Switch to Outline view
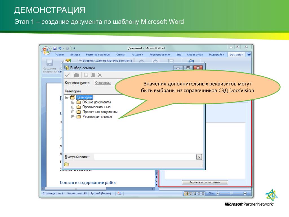The image size is (289, 217). coord(199,194)
